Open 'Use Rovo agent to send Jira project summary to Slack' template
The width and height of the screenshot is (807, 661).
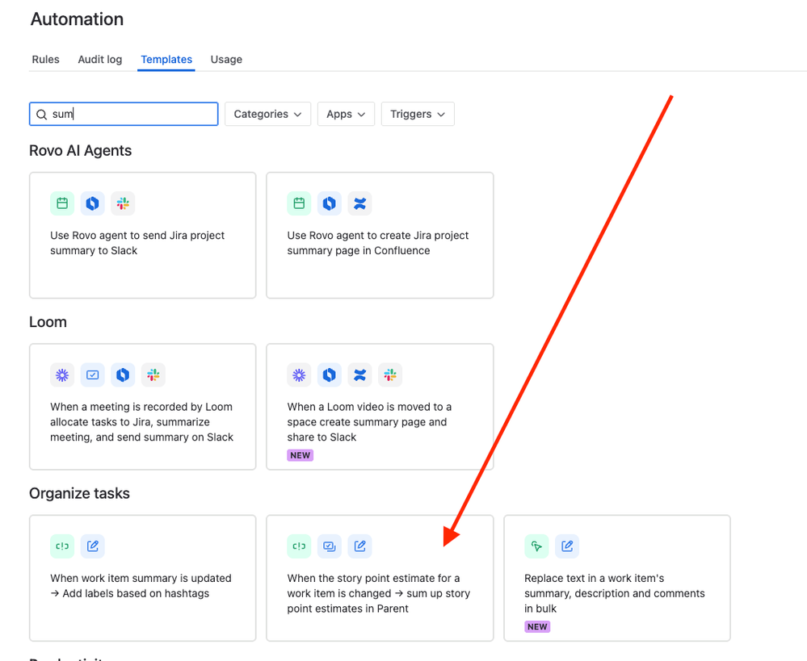point(142,235)
